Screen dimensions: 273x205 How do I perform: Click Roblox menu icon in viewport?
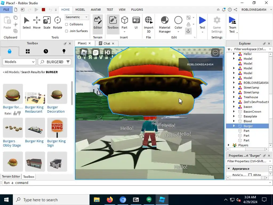pyautogui.click(x=84, y=52)
